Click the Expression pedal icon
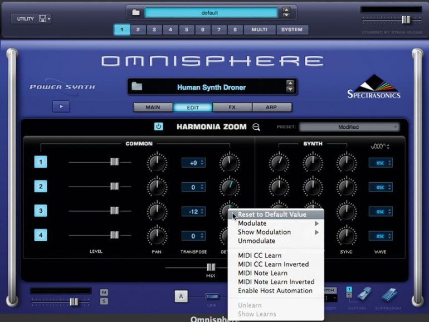 389,295
